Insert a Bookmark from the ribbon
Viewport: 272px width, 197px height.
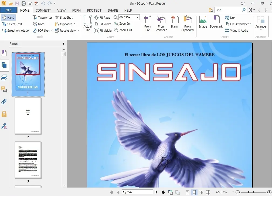click(216, 22)
